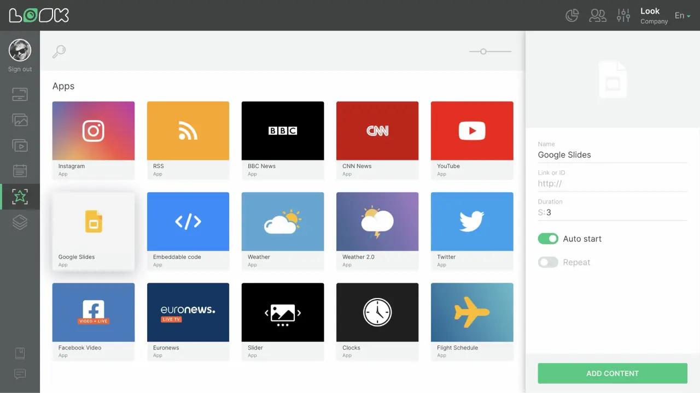Open the users management section
This screenshot has height=393, width=700.
coord(597,15)
